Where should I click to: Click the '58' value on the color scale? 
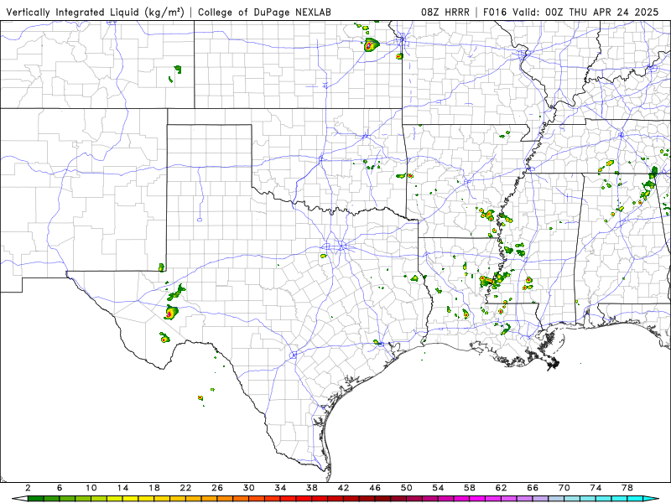coord(470,488)
